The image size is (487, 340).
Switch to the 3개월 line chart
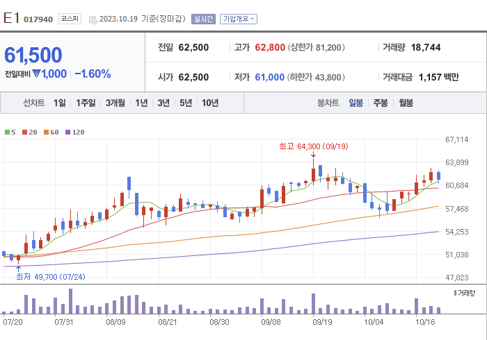tap(115, 103)
